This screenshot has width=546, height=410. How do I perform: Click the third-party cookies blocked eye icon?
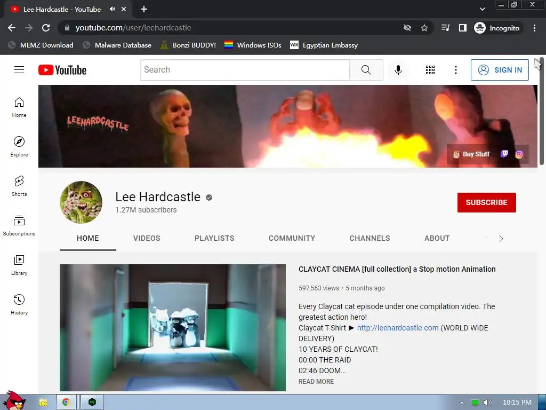pyautogui.click(x=407, y=28)
